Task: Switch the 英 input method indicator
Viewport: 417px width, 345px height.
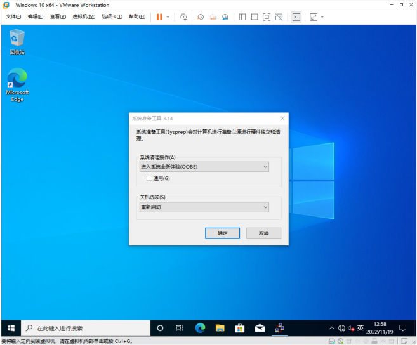Action: coord(361,328)
